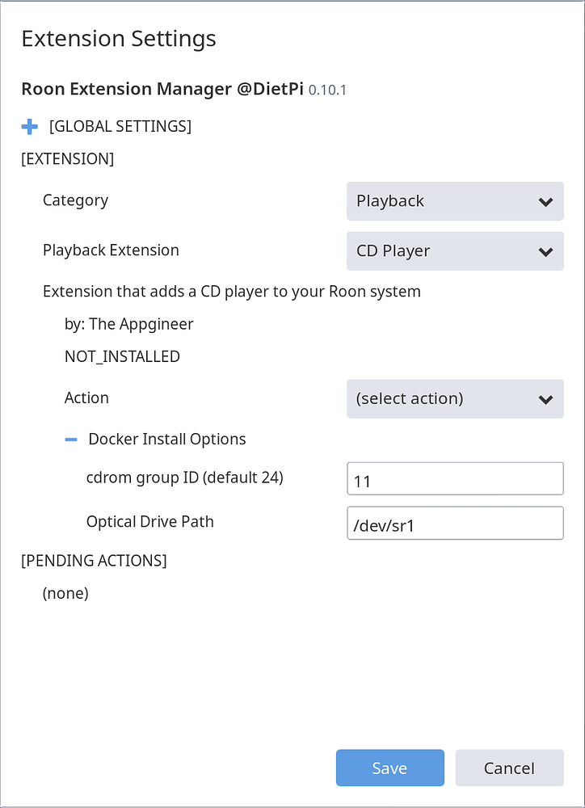Click the [EXTENSION] section header
This screenshot has height=808, width=585.
[67, 159]
